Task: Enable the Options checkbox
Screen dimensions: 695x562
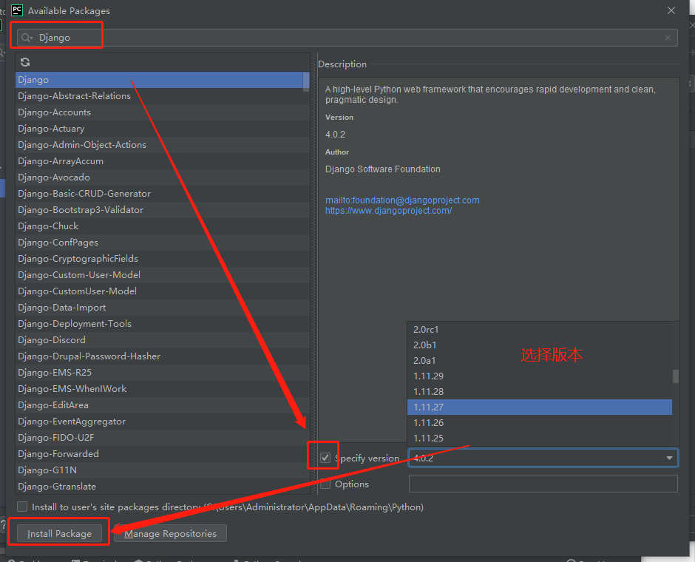Action: click(325, 484)
